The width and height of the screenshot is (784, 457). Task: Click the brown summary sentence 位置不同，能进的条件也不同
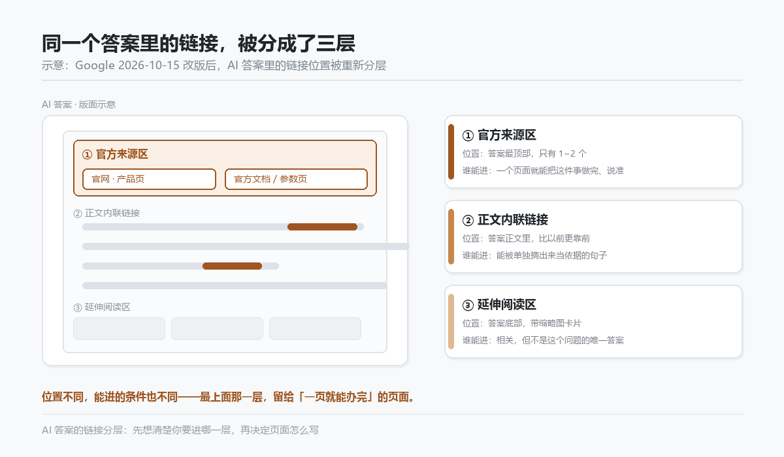(x=229, y=397)
